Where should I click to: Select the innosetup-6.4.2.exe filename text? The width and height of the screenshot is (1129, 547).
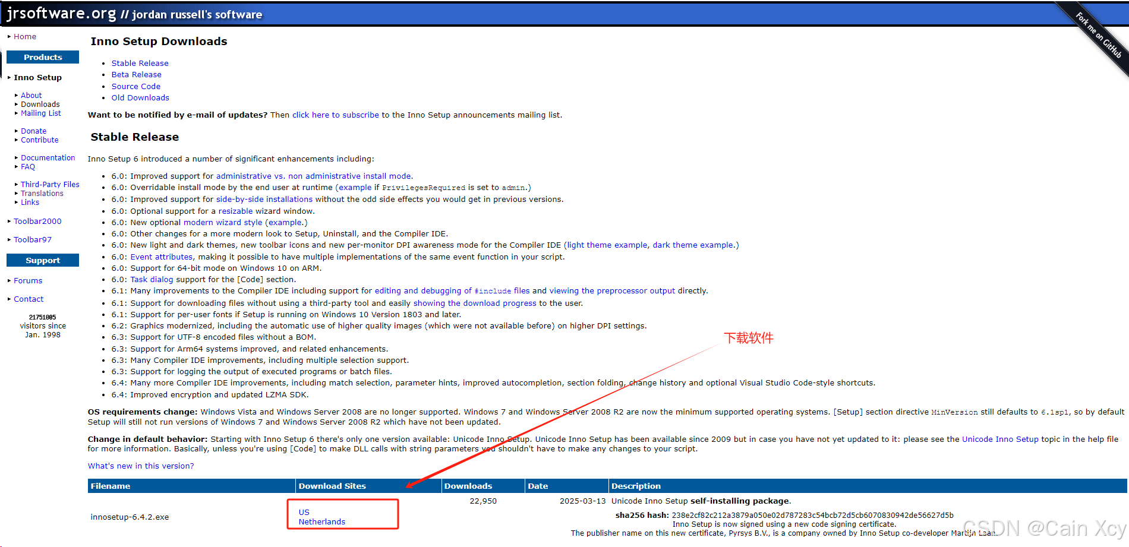tap(130, 517)
